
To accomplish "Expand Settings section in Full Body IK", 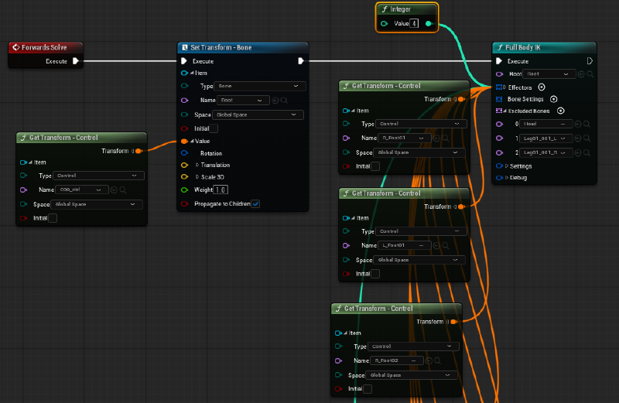I will tap(506, 166).
